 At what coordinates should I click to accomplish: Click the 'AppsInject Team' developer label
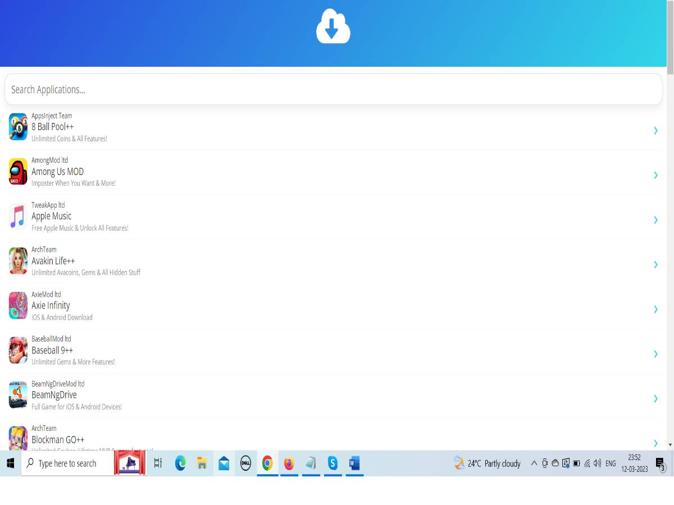(x=52, y=116)
